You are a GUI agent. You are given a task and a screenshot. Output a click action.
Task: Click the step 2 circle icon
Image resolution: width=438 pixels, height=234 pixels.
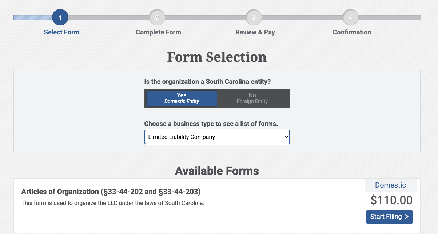tap(157, 17)
